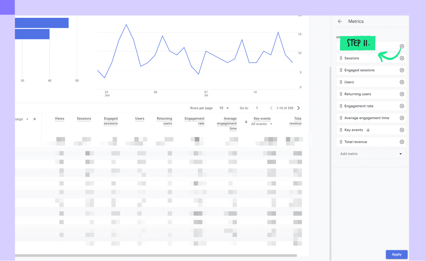Select the Sessions metric row
Viewport: 425px width, 261px height.
(x=371, y=58)
